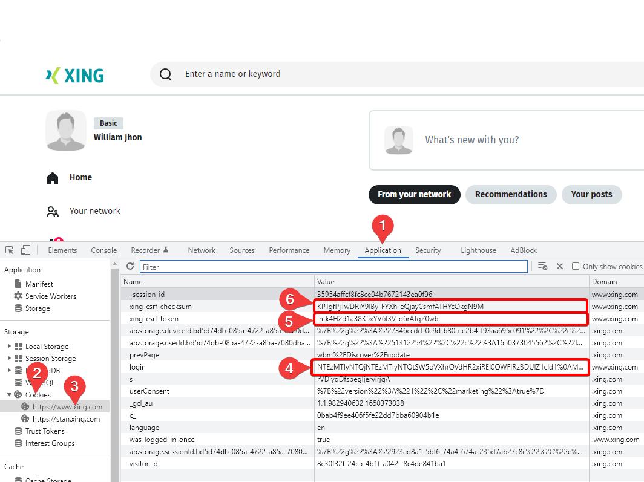This screenshot has width=644, height=482.
Task: Enable Only show cookies checkbox
Action: pos(576,266)
